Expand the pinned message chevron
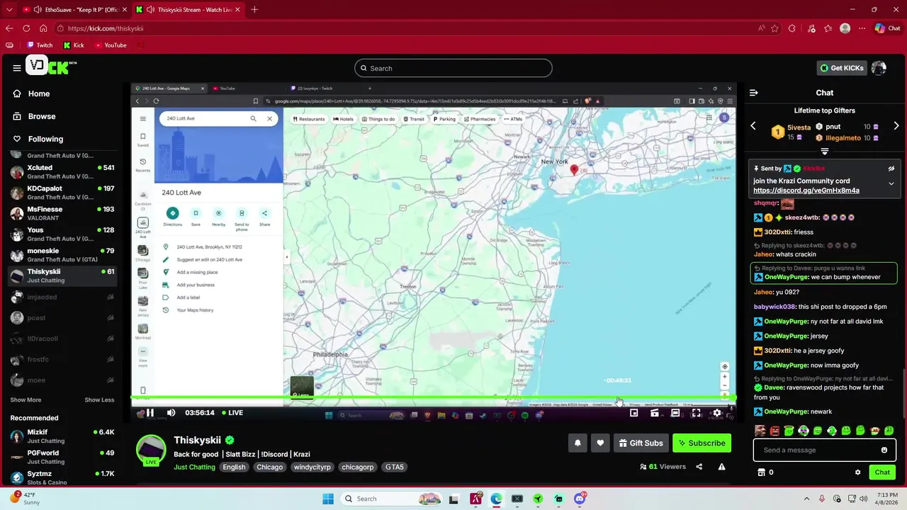907x510 pixels. click(x=891, y=183)
